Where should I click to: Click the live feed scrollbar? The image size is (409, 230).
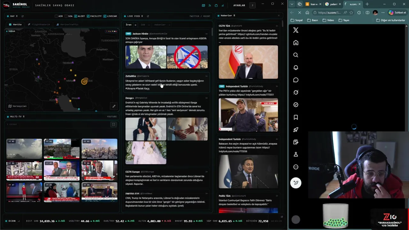(x=212, y=32)
